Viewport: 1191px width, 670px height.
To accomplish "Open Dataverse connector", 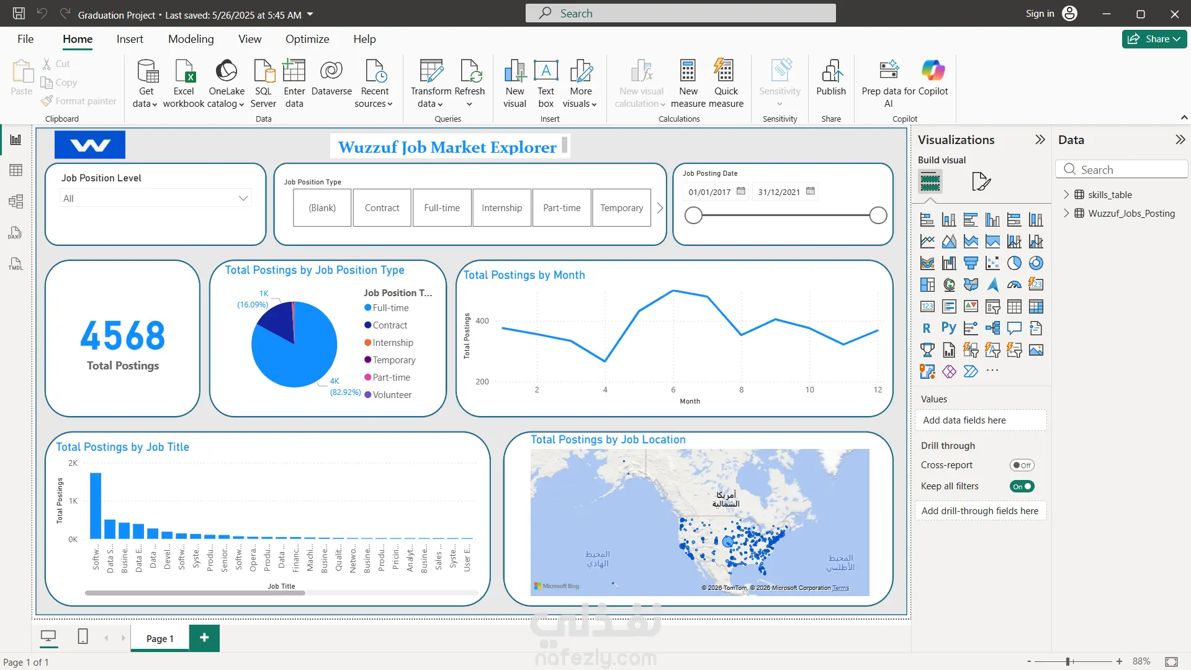I will pyautogui.click(x=331, y=78).
